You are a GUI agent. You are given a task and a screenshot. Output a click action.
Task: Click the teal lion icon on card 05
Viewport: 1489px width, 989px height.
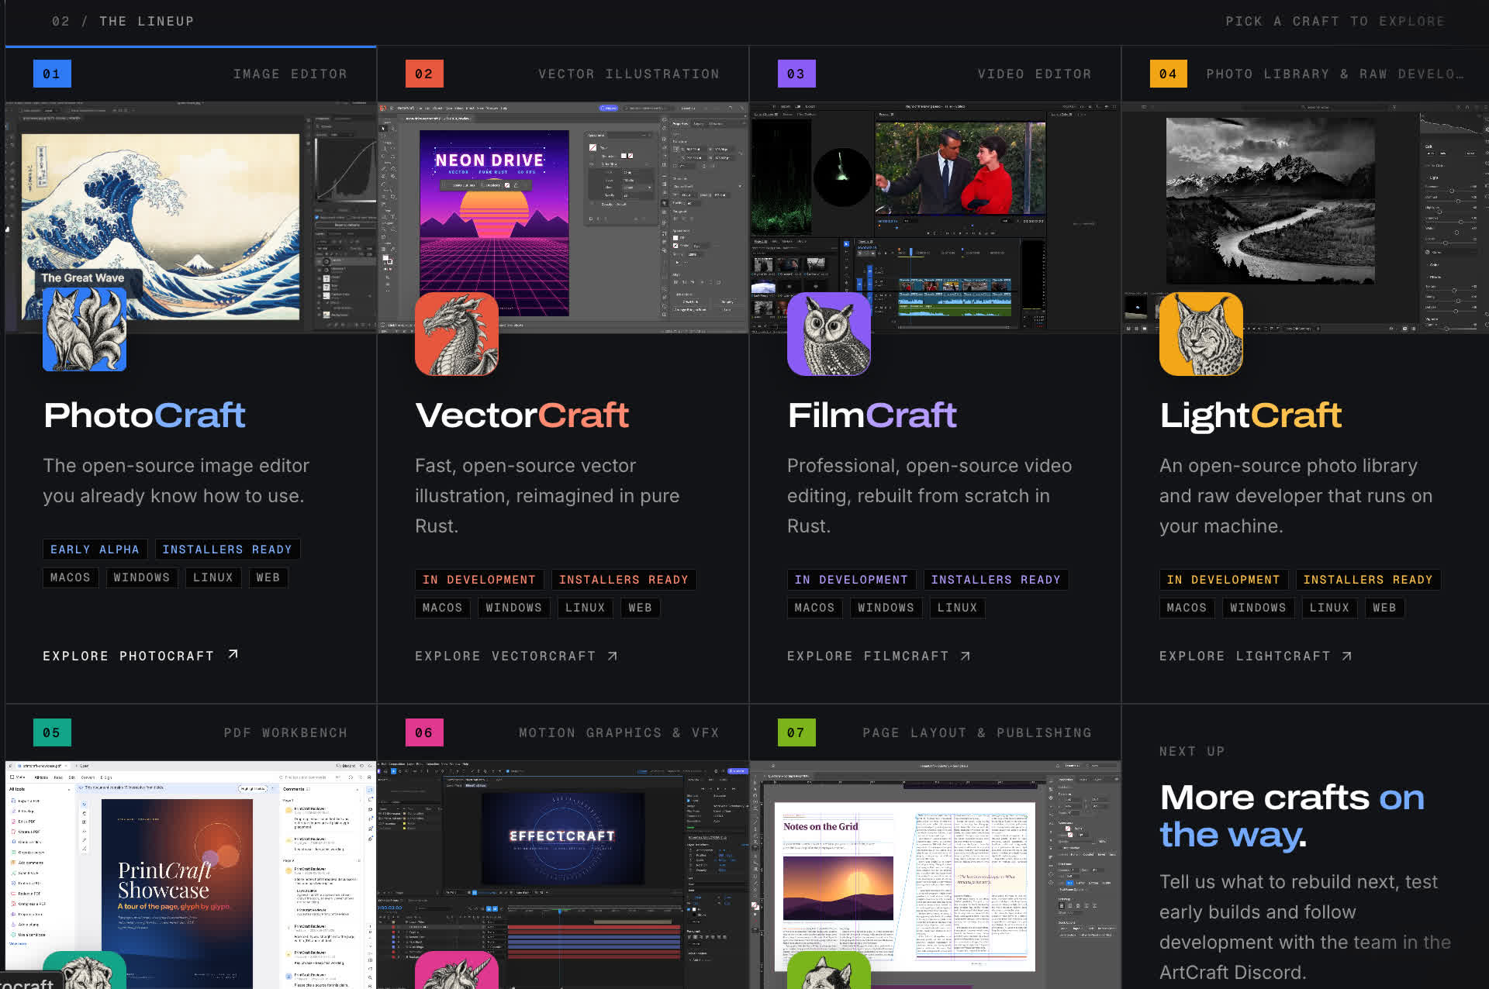(85, 970)
